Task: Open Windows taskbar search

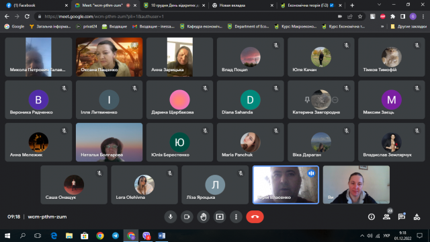Action: click(x=23, y=236)
